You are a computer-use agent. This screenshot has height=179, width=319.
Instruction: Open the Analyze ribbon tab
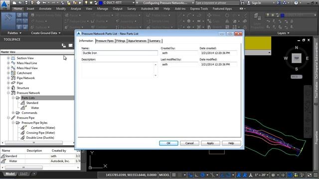(76, 9)
